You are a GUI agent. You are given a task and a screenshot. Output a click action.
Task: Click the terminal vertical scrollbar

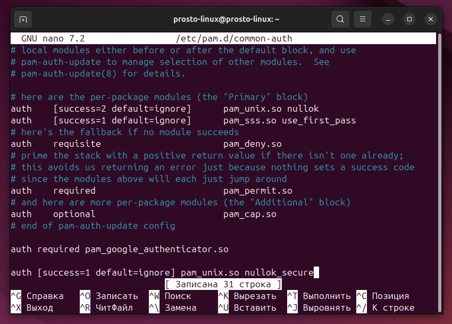pyautogui.click(x=440, y=172)
